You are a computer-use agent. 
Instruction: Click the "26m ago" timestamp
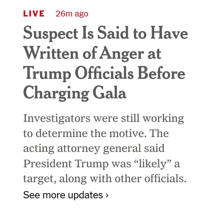(x=72, y=14)
